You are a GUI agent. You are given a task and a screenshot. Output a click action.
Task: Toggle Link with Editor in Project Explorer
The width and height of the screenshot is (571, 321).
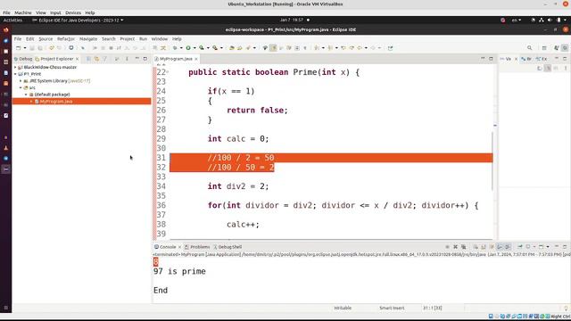[x=96, y=59]
